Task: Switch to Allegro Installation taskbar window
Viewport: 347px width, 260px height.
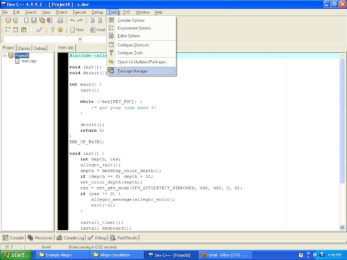Action: [x=117, y=255]
